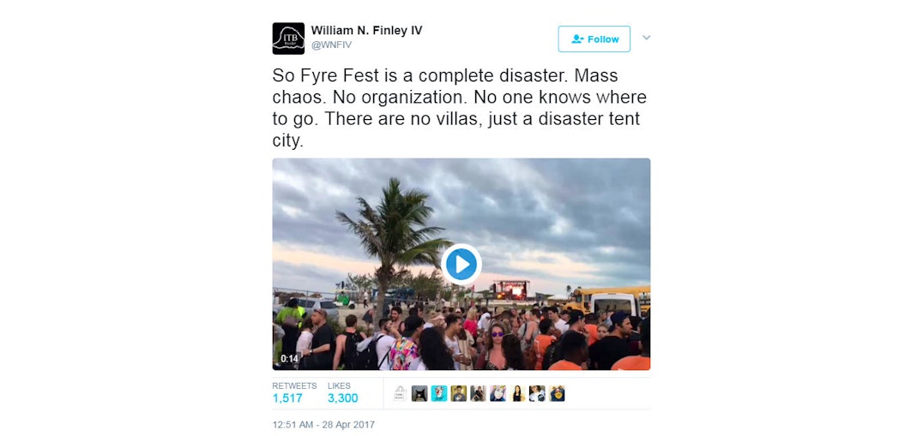Open the fifth liker avatar thumbnail
This screenshot has height=436, width=923.
pos(478,394)
